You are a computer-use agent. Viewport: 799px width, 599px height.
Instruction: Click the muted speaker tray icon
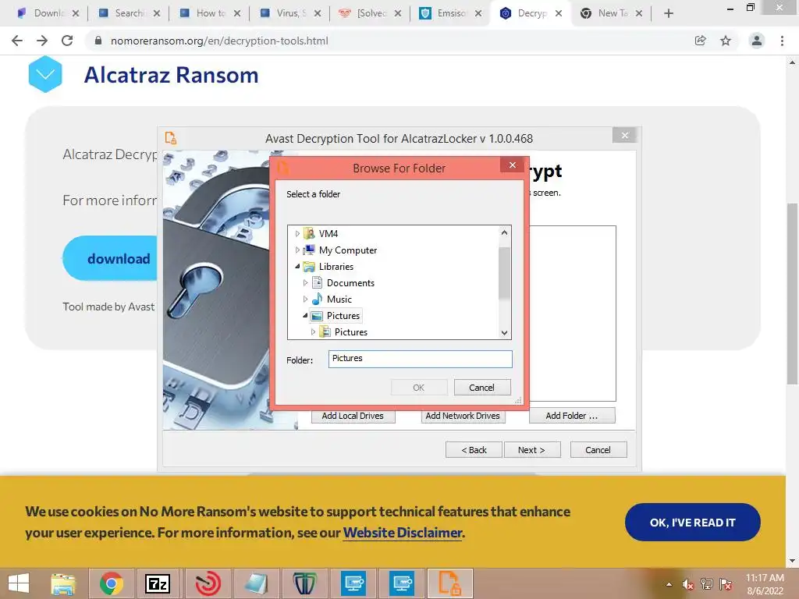[x=688, y=584]
